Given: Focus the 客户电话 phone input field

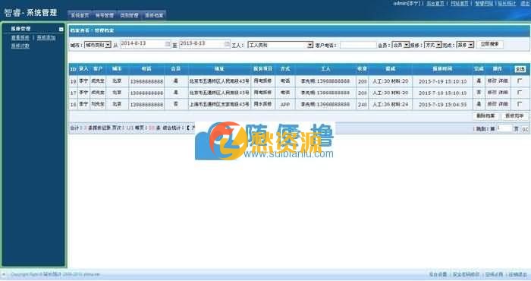Looking at the screenshot, I should coord(358,45).
